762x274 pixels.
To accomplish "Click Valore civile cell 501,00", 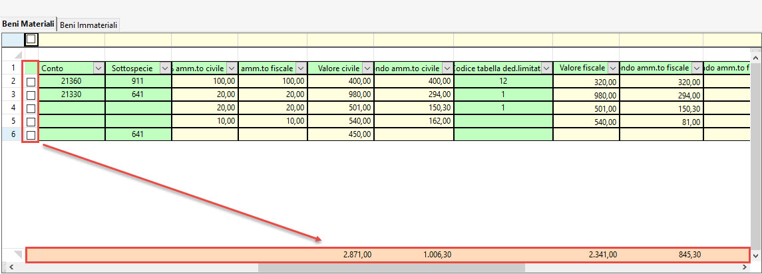I will click(341, 108).
